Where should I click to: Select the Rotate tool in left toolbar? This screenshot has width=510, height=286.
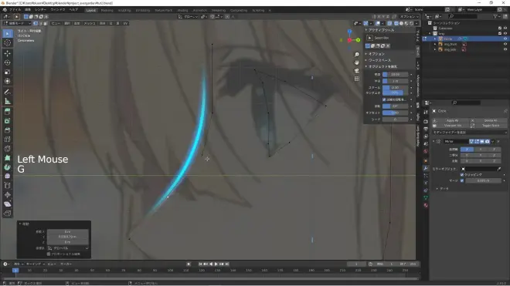pyautogui.click(x=8, y=62)
